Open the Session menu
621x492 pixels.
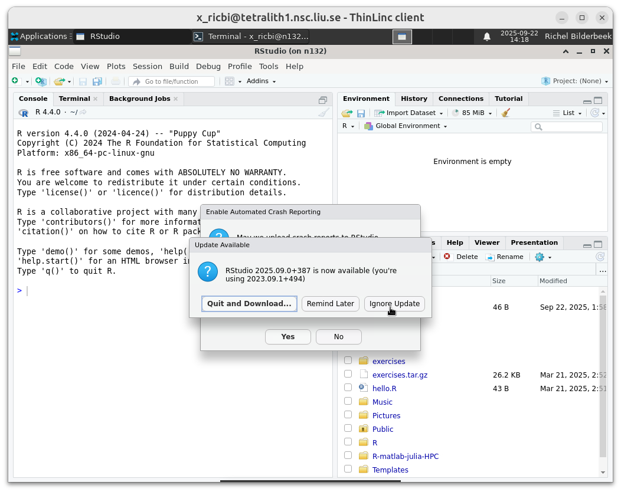pos(147,66)
